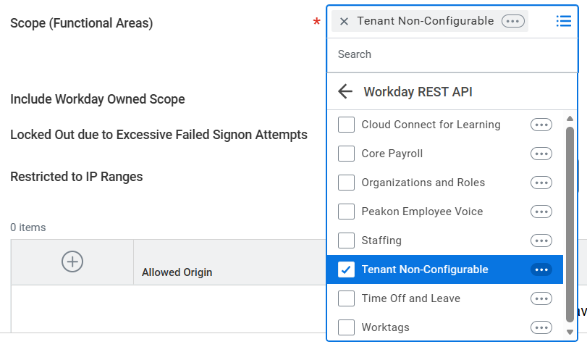This screenshot has width=587, height=347.
Task: Open related actions for Organizations and Roles
Action: click(x=541, y=183)
